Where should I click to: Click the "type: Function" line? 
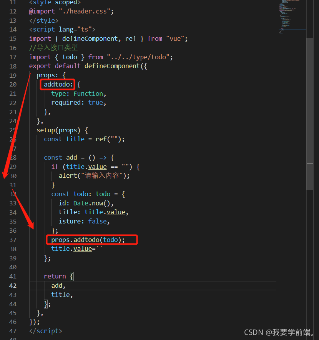pos(78,93)
